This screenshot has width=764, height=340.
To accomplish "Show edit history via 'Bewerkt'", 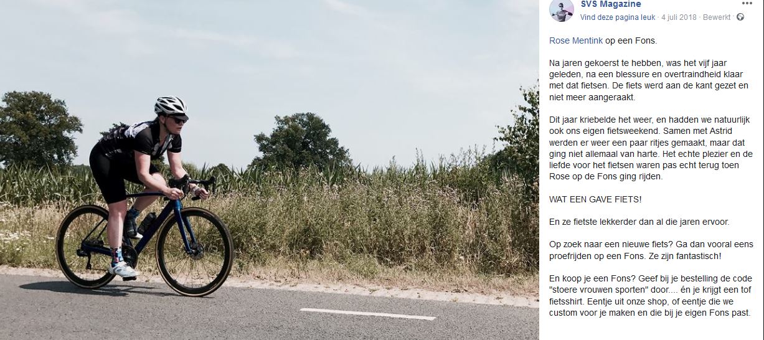I will [x=717, y=17].
